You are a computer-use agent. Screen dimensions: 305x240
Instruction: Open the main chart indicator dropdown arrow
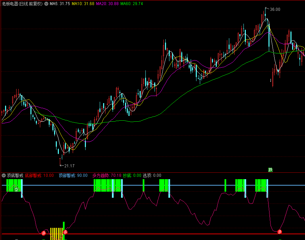(46, 4)
